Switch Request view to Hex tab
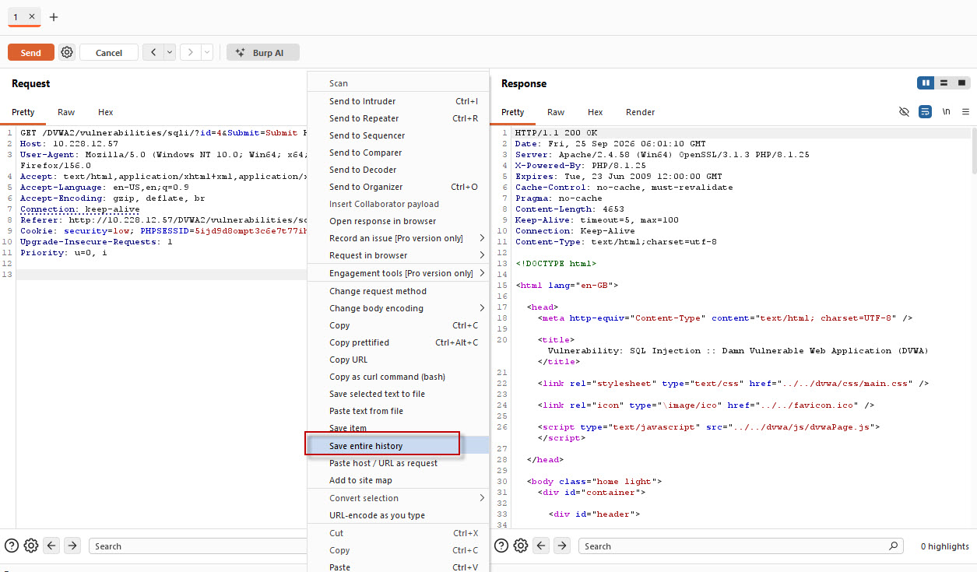 [106, 112]
